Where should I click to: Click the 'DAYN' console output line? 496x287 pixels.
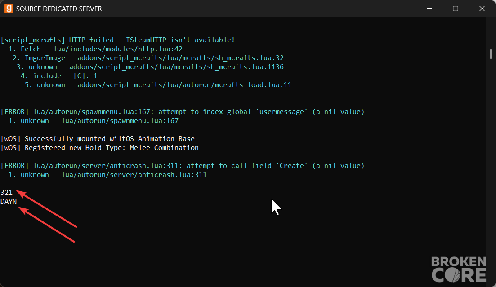(x=9, y=202)
